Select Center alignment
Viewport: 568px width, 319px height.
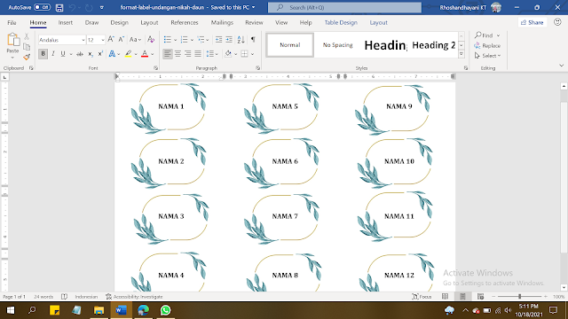click(177, 54)
